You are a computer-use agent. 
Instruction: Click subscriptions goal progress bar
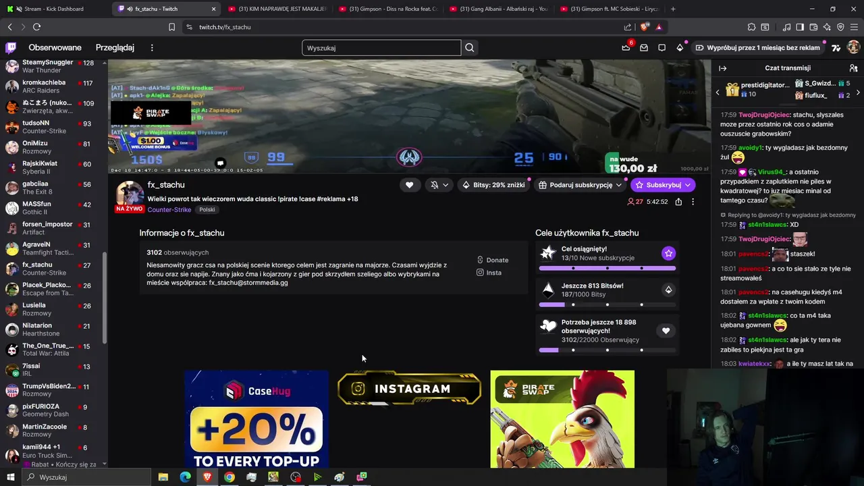607,268
